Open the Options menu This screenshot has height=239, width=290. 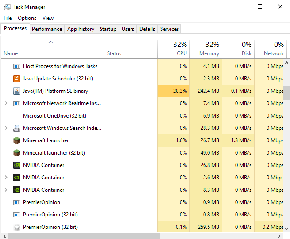coord(27,18)
